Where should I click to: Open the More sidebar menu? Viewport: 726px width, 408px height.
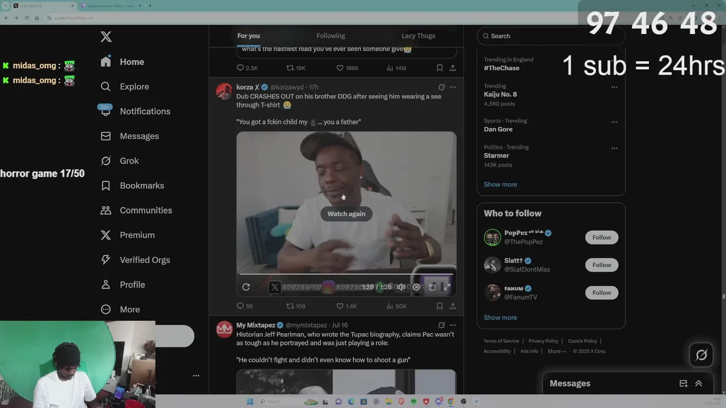[x=120, y=309]
